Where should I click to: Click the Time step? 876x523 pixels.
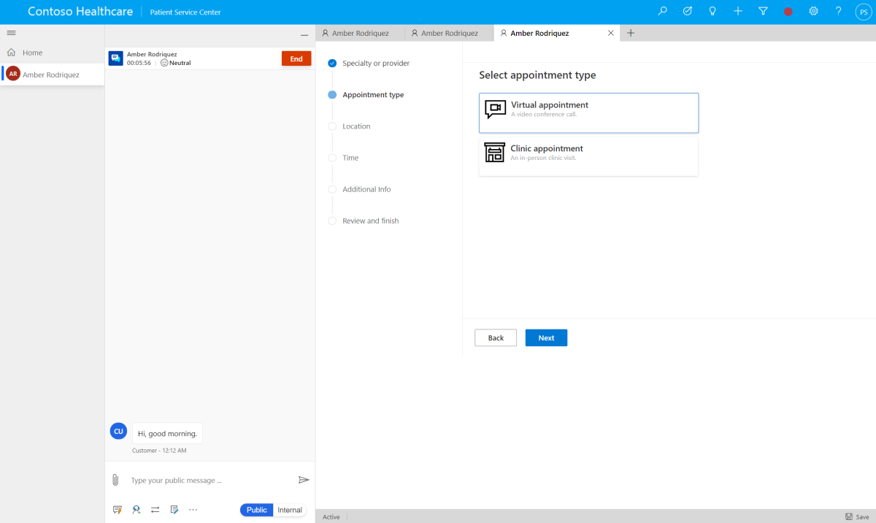350,158
